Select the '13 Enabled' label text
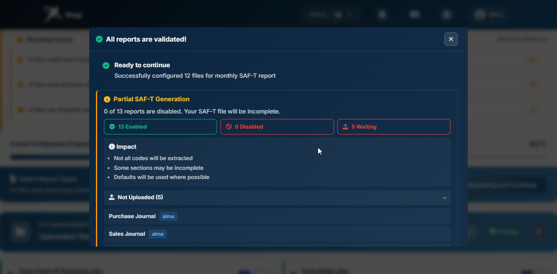 click(133, 126)
